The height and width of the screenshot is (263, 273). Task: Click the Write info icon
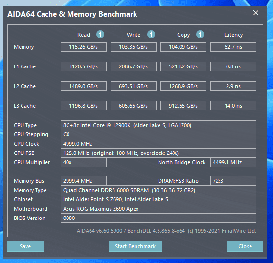(151, 34)
